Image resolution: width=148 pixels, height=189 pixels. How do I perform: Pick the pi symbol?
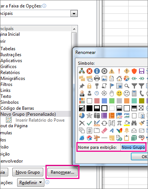pyautogui.click(x=119, y=123)
